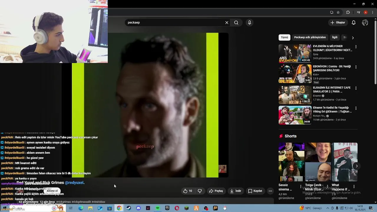Click the search magnifier button
The width and height of the screenshot is (377, 212).
[236, 23]
